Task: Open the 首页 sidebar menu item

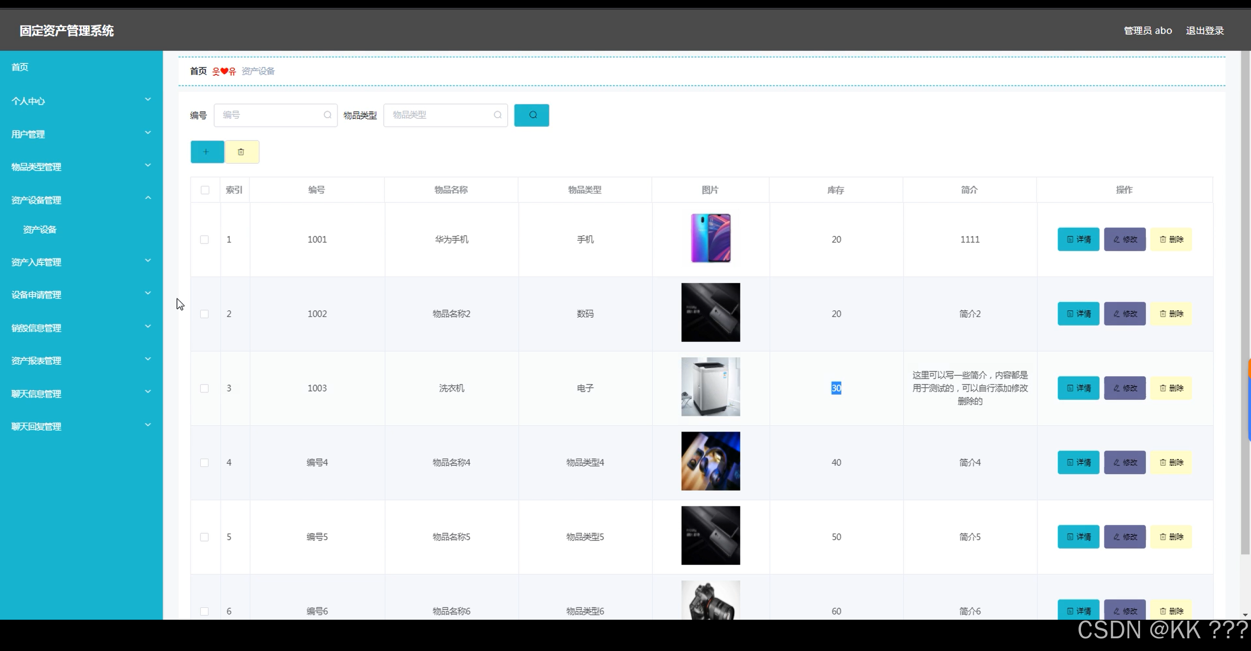Action: (x=20, y=67)
